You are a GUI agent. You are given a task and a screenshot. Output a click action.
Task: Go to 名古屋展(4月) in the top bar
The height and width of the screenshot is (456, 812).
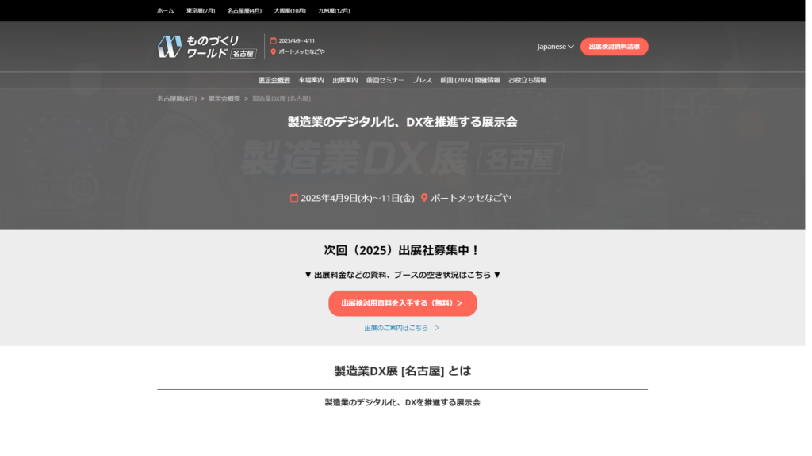coord(244,11)
